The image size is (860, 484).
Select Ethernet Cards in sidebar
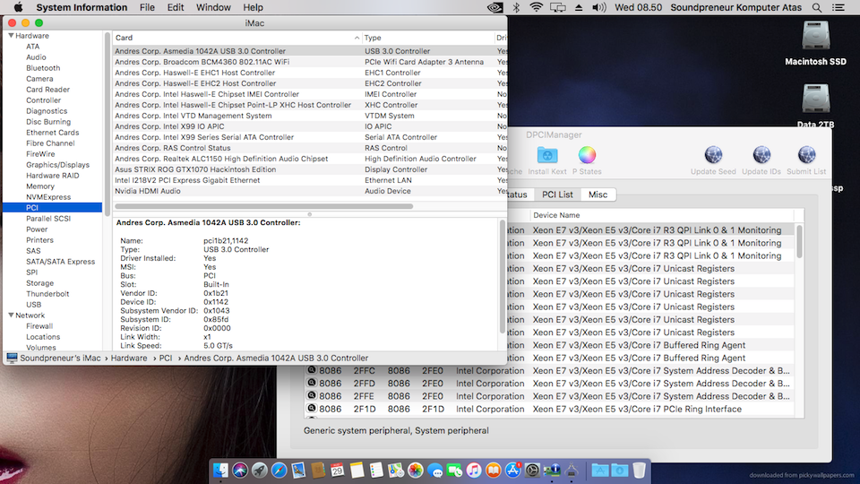coord(53,133)
